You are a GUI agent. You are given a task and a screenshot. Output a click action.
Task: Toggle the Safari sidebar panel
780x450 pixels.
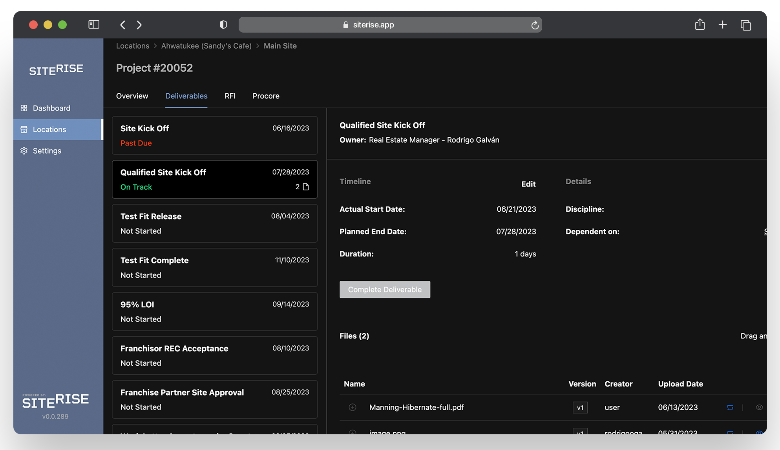coord(94,24)
